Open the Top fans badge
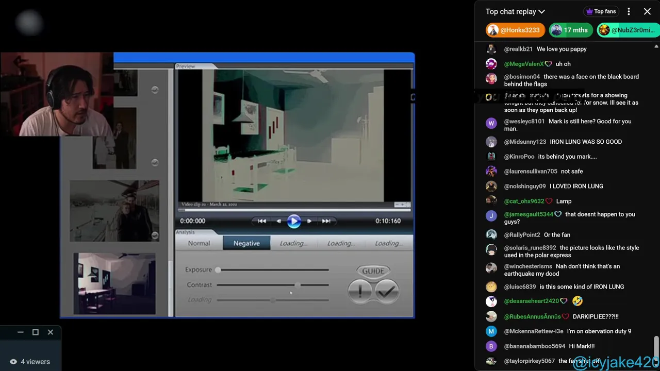 (x=601, y=11)
